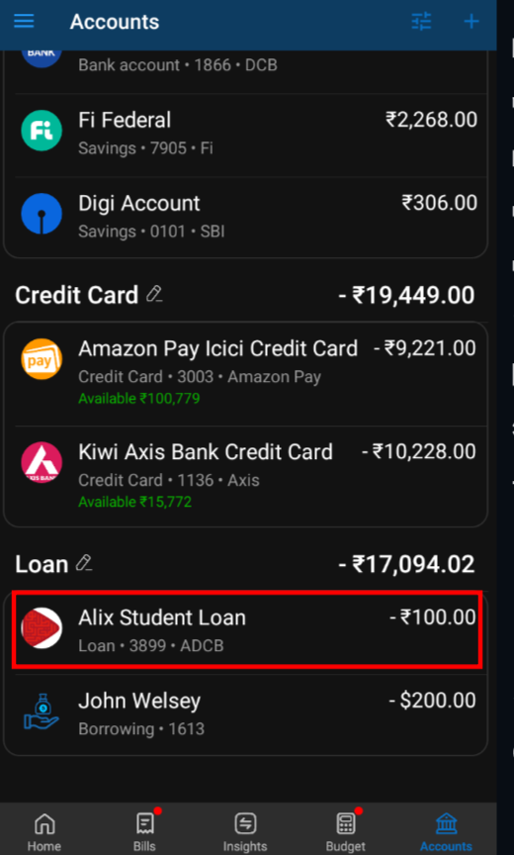Viewport: 514px width, 855px height.
Task: Tap the Amazon Pay card logo
Action: (42, 359)
